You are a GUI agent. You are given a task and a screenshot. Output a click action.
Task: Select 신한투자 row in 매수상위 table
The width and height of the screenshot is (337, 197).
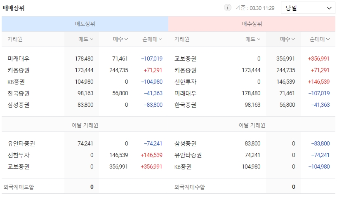pos(252,82)
